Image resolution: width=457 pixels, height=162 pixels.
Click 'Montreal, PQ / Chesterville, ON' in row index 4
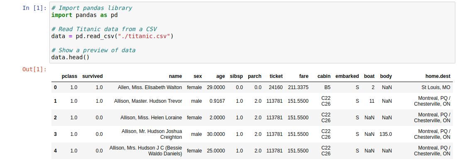tap(432, 151)
